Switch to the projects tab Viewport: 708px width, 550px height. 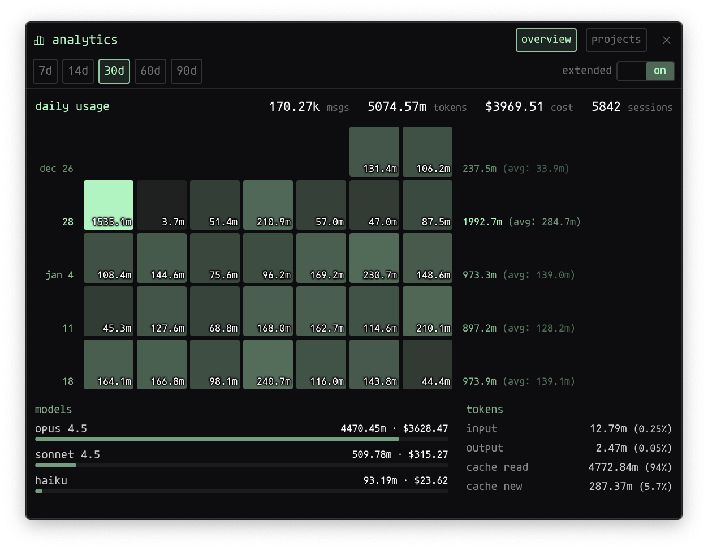(616, 40)
